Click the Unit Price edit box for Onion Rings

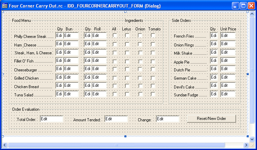click(x=228, y=44)
